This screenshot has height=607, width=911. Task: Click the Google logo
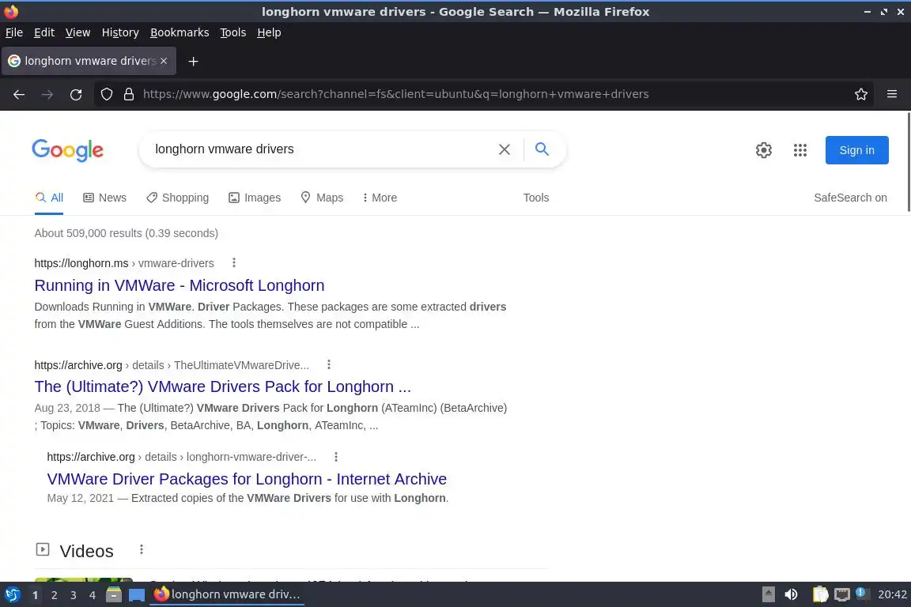68,150
